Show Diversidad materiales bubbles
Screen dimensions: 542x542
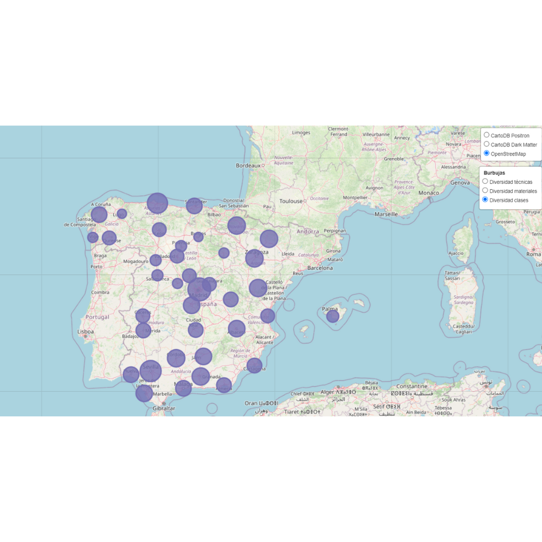pyautogui.click(x=486, y=191)
